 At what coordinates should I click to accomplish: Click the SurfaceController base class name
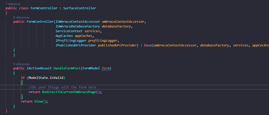click(x=80, y=8)
